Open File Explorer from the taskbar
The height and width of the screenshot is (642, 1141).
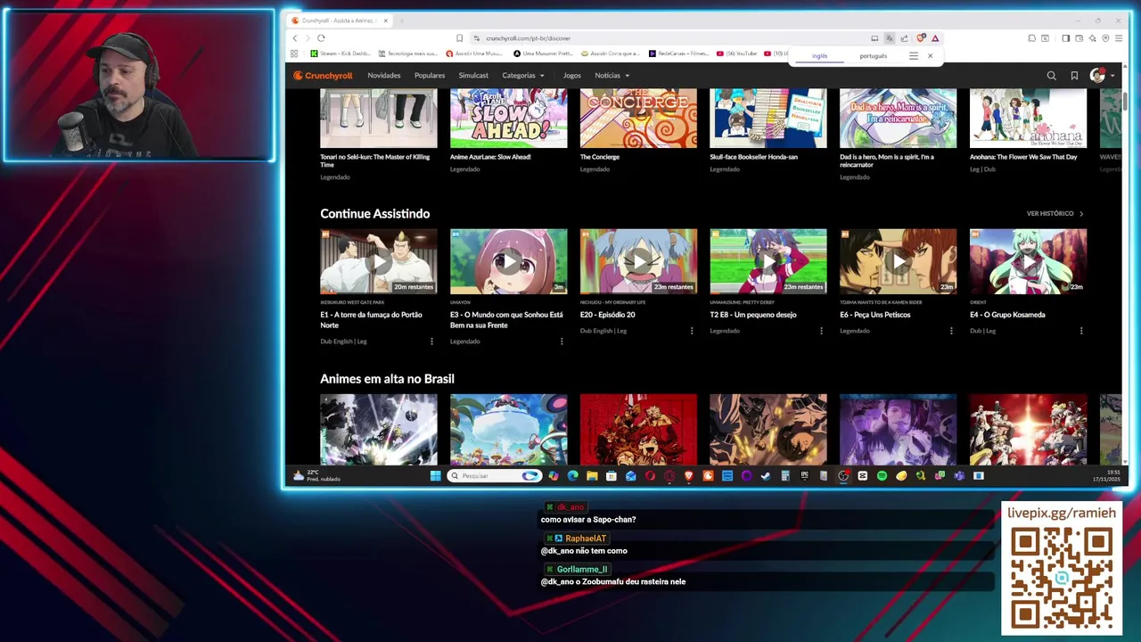point(592,476)
